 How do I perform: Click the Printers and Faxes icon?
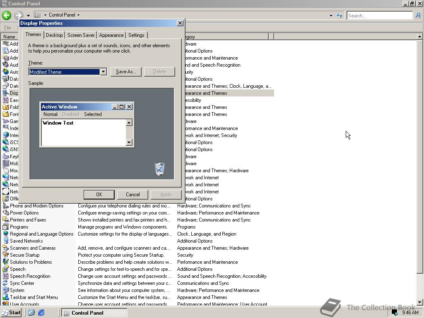click(5, 220)
